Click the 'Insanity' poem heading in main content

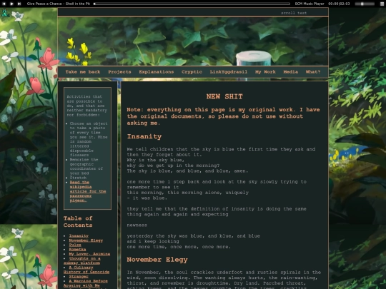coord(144,136)
